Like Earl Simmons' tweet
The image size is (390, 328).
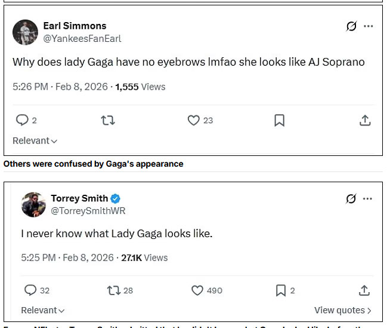click(193, 120)
